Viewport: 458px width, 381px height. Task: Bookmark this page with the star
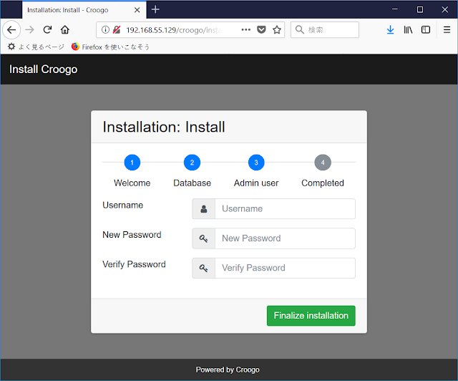click(277, 29)
